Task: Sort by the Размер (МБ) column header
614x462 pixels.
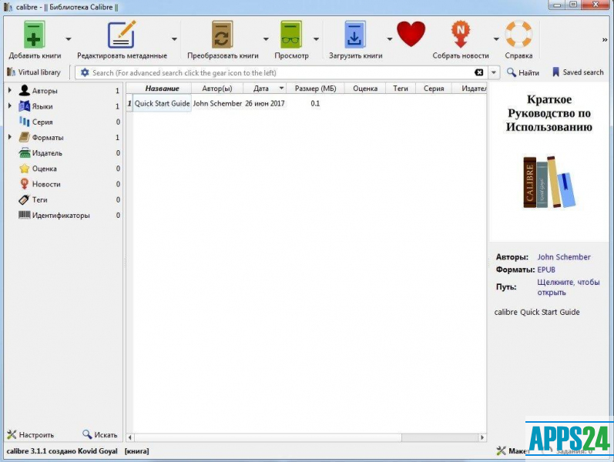Action: [x=315, y=89]
